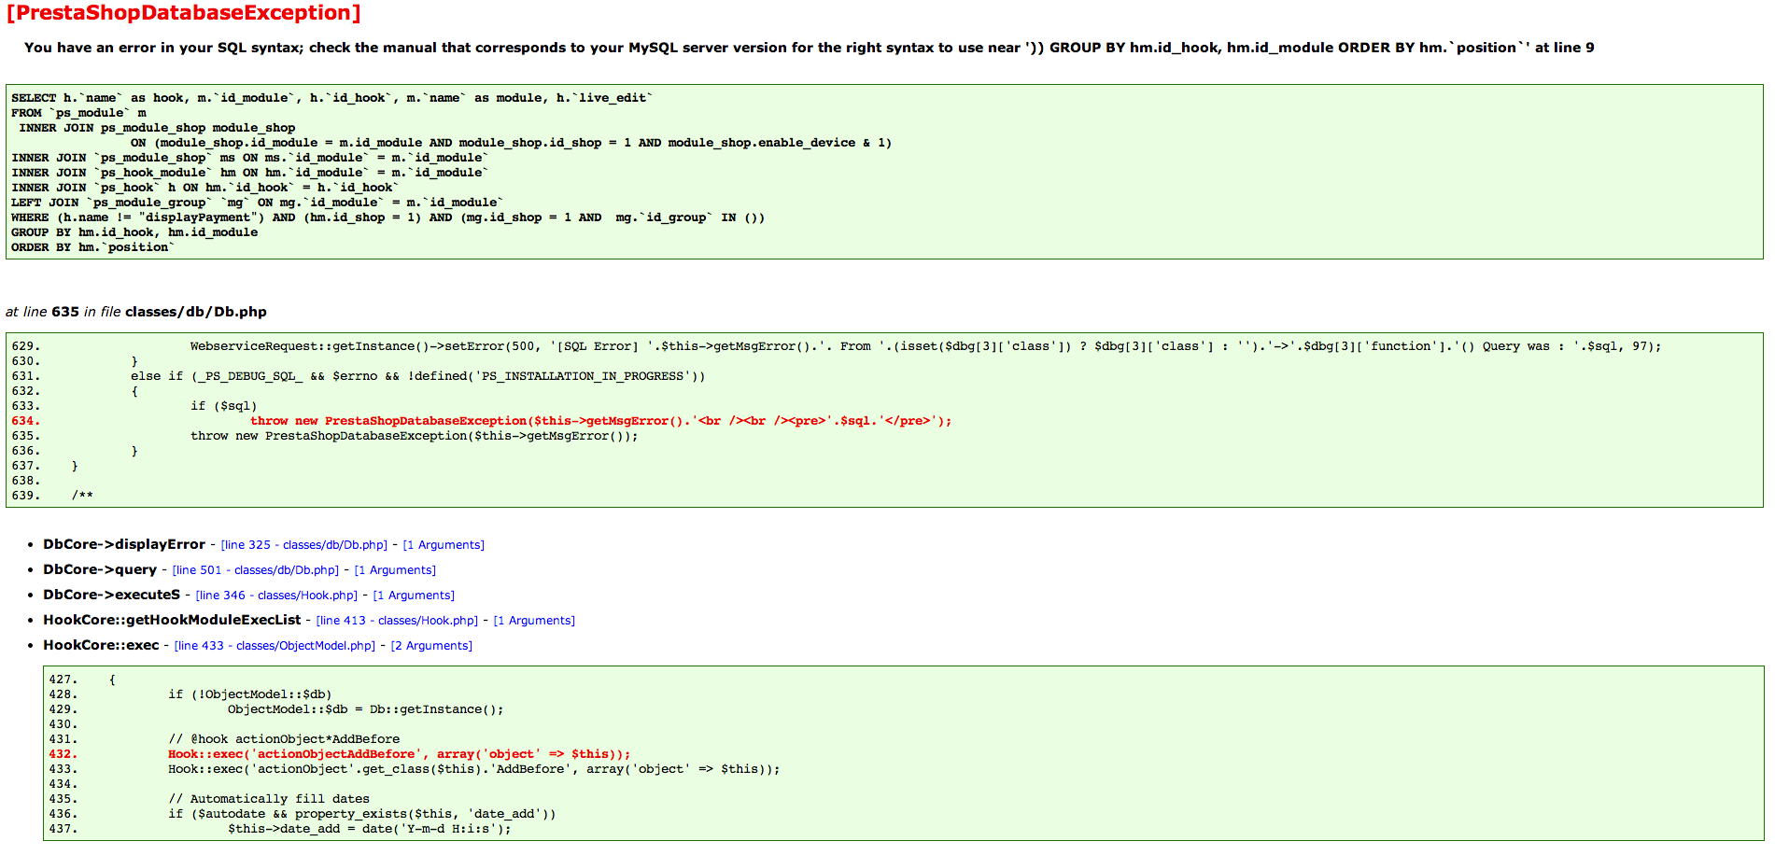This screenshot has width=1775, height=855.
Task: Click the SELECT h.`name` as hook query line
Action: click(x=332, y=98)
